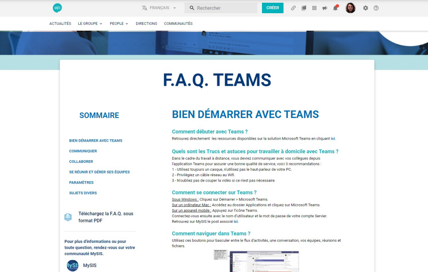Open the link shortcuts icon

293,8
